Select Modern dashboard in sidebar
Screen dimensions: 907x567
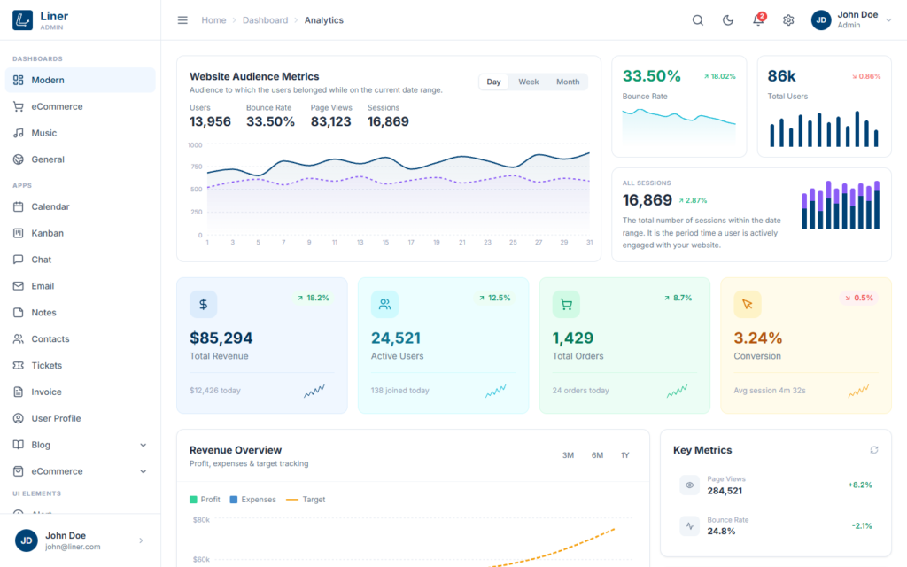coord(81,80)
